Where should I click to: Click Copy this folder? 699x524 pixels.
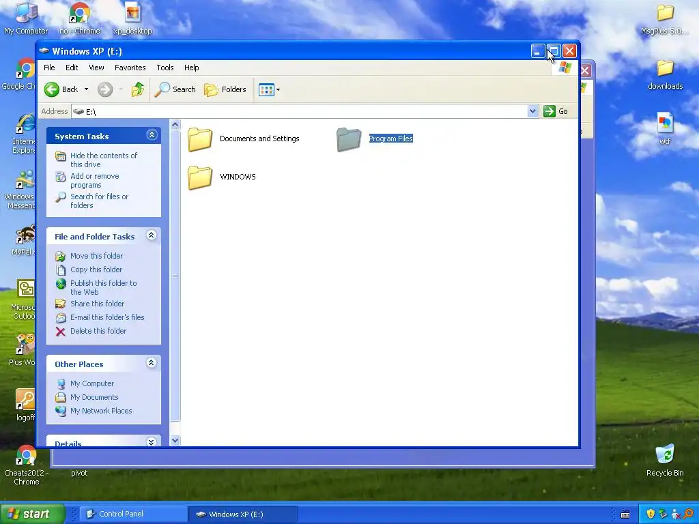tap(96, 270)
